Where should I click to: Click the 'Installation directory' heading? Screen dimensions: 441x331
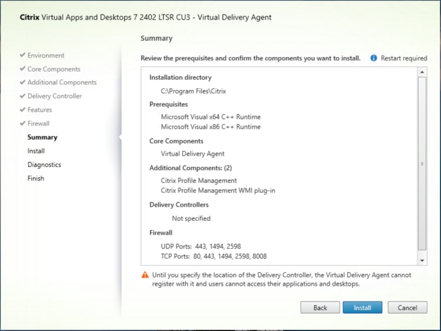click(x=180, y=77)
